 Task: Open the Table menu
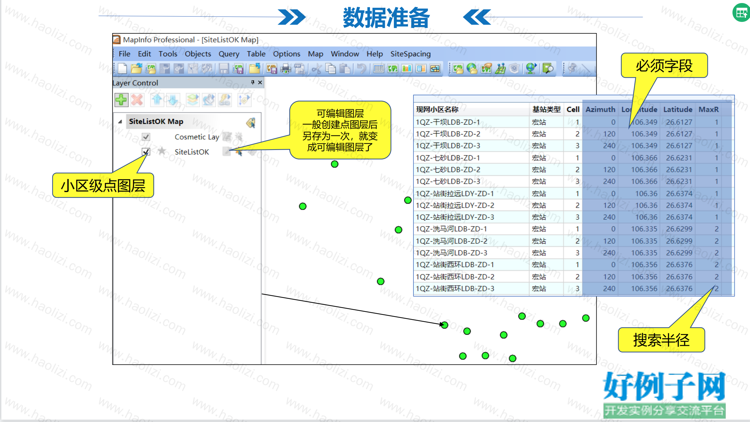click(256, 54)
